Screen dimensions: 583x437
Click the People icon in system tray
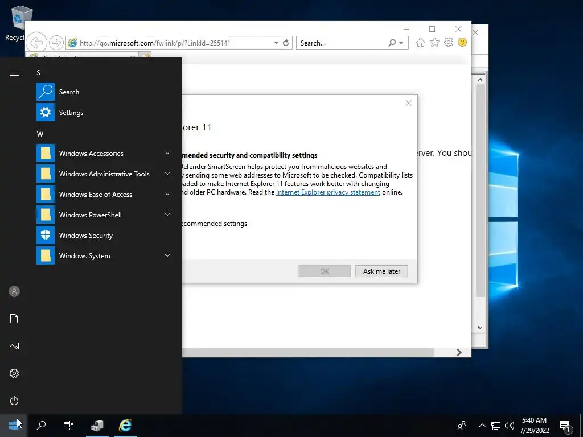tap(462, 426)
